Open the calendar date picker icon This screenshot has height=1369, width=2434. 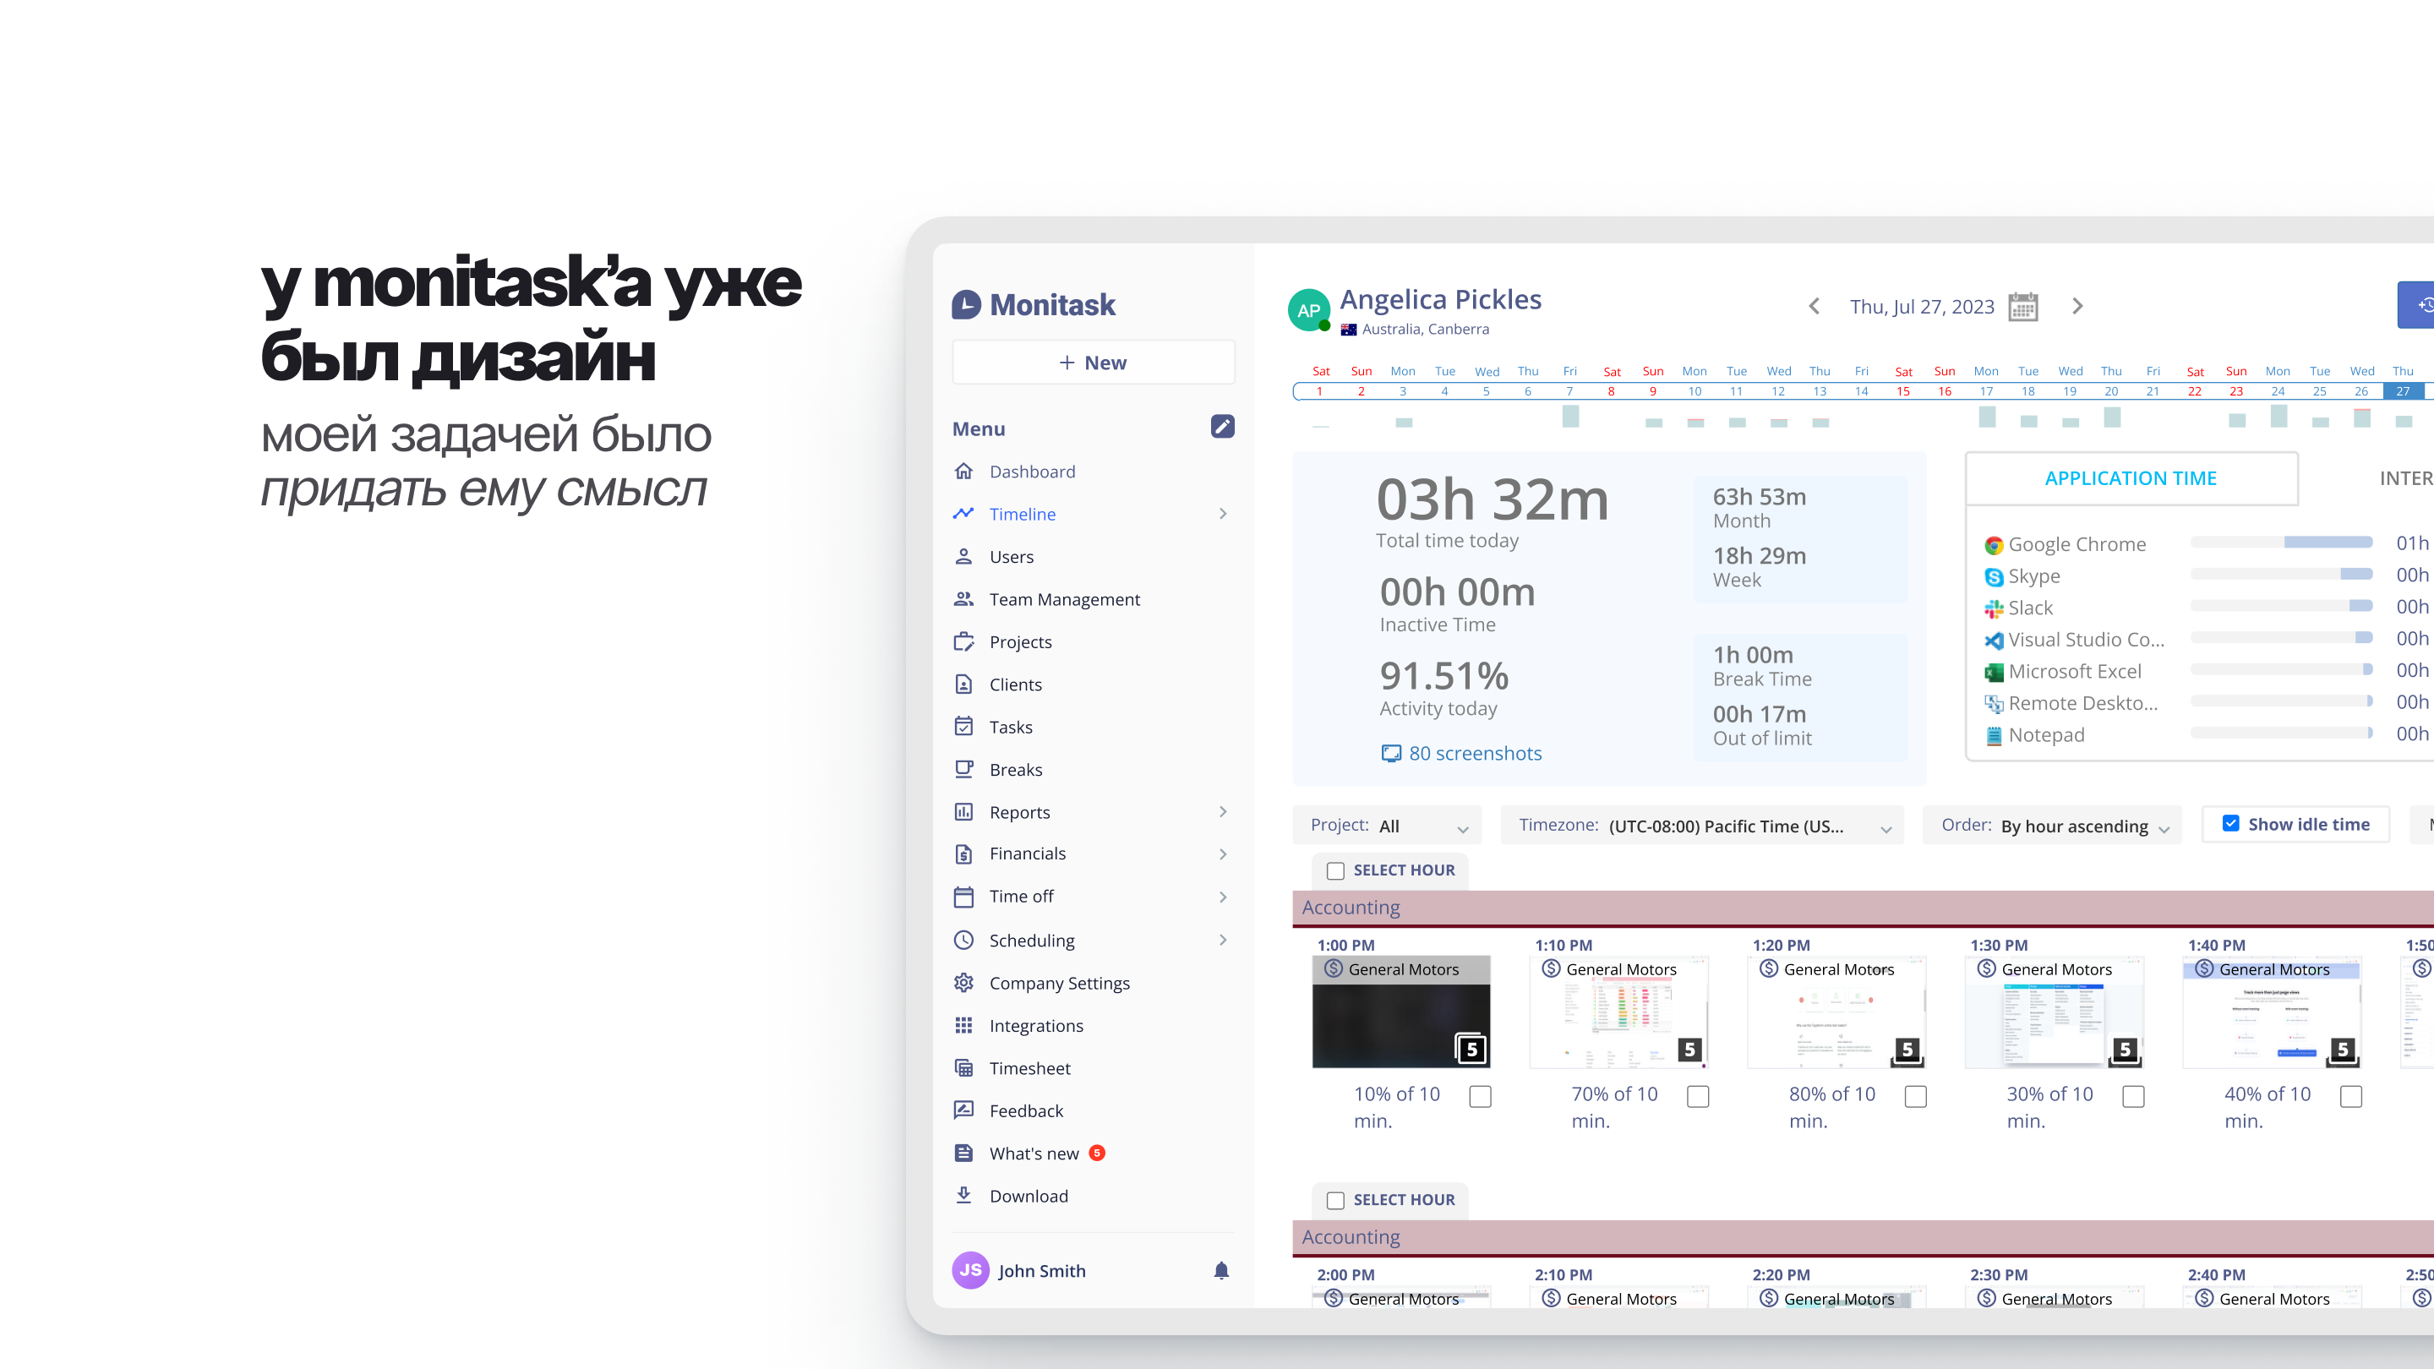[2023, 307]
